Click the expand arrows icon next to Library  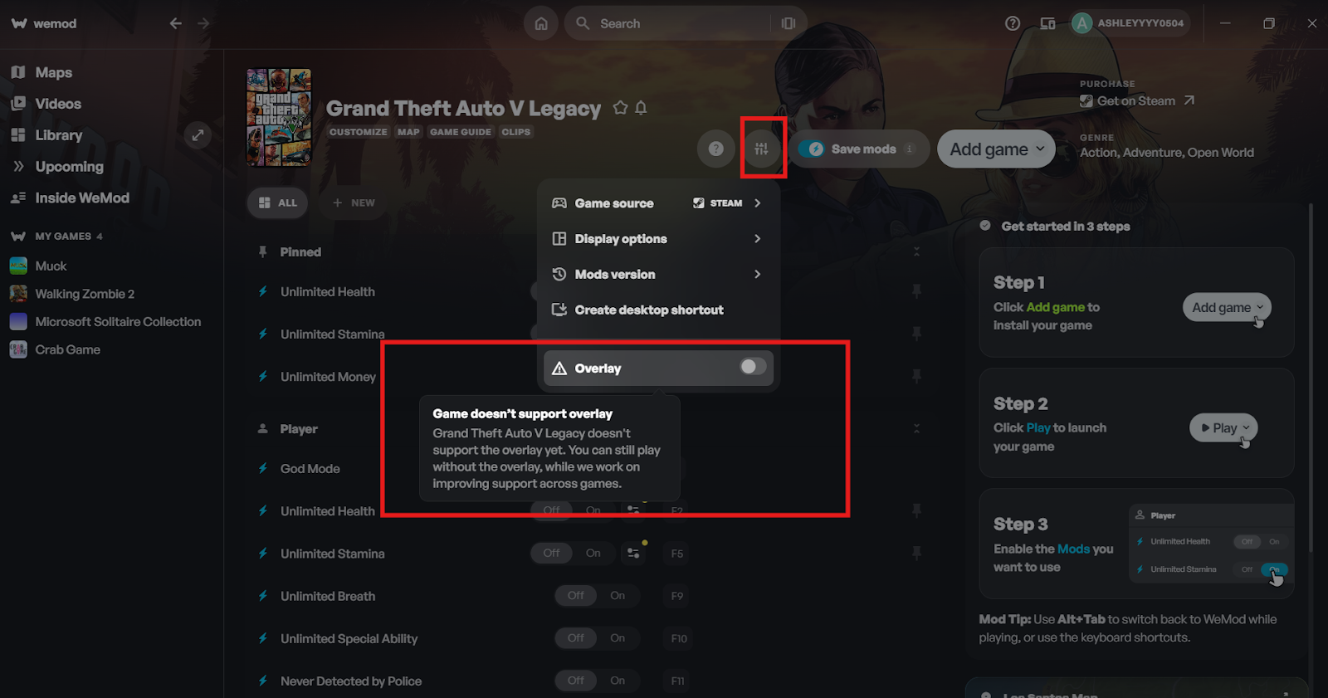(198, 135)
